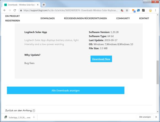Click the address bar URL field
The image size is (160, 122).
pos(70,10)
